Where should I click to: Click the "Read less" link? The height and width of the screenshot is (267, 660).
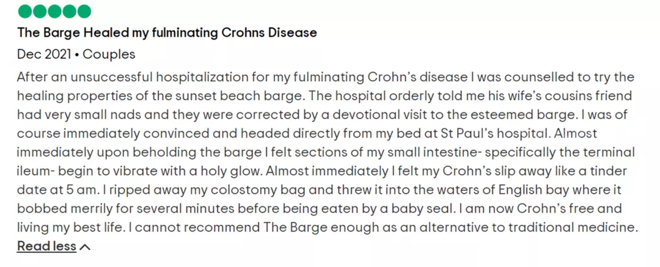(46, 246)
